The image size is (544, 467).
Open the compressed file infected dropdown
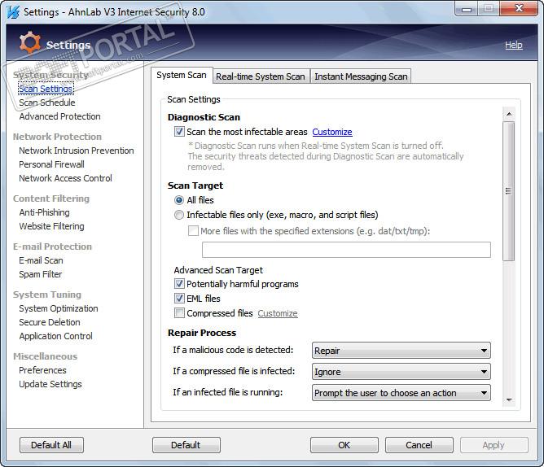[x=401, y=372]
